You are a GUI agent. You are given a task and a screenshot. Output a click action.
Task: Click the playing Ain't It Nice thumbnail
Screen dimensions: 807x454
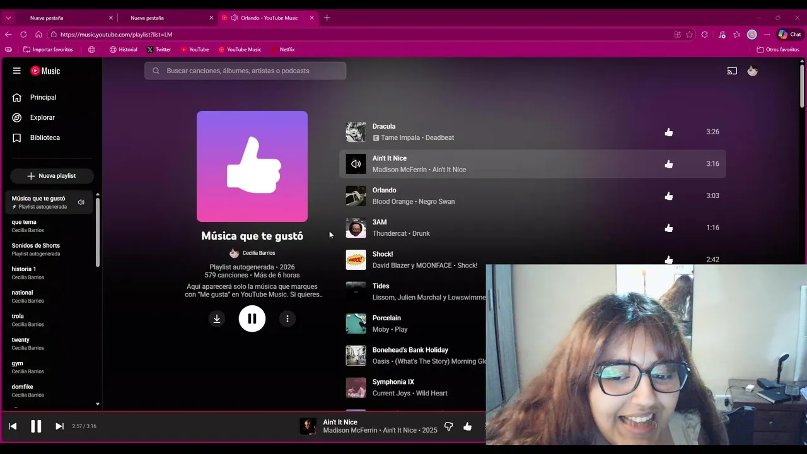click(356, 164)
